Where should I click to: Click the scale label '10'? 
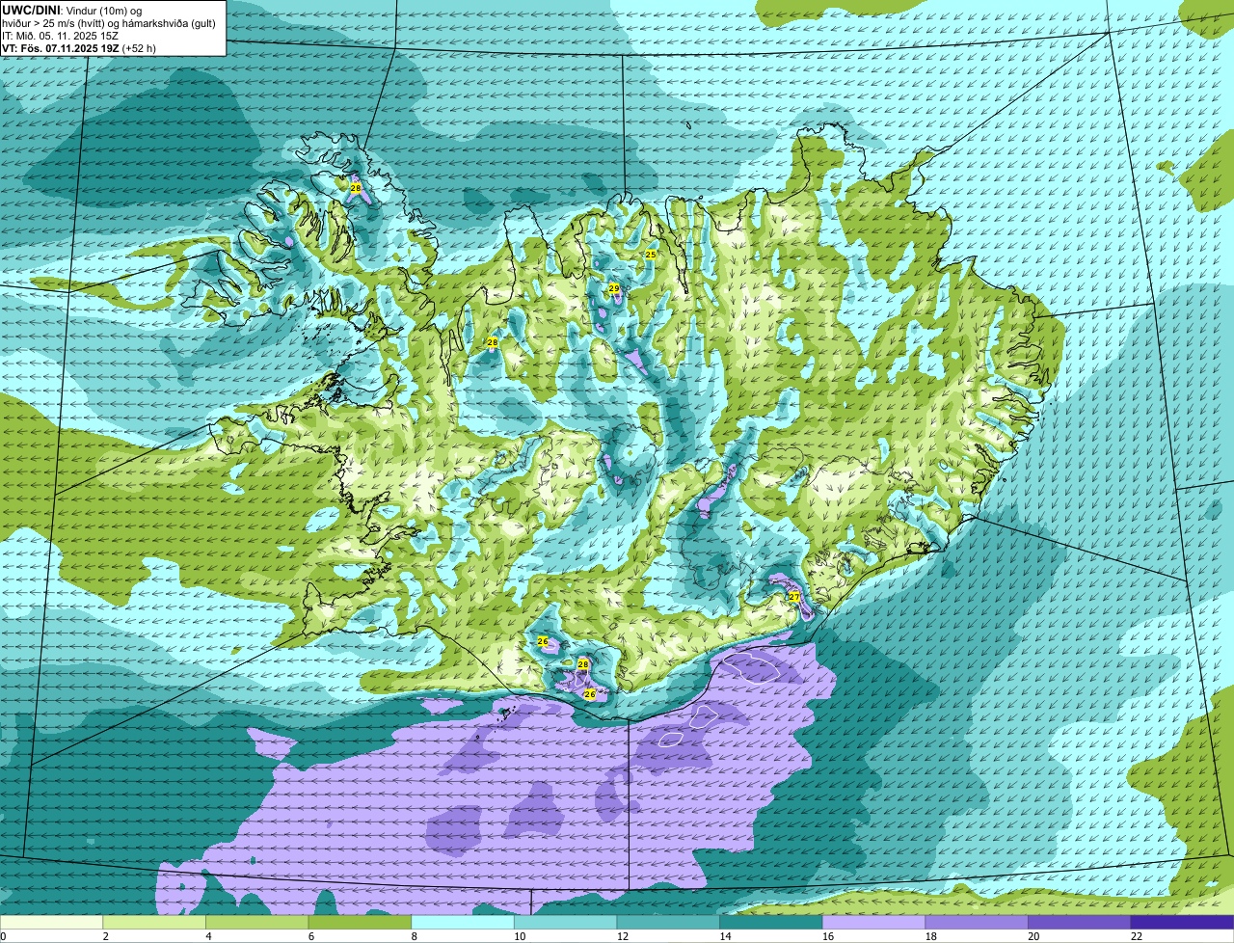520,936
